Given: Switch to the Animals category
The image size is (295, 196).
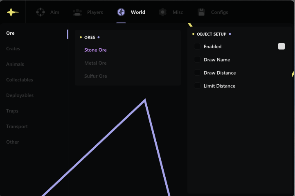Looking at the screenshot, I should click(x=15, y=64).
